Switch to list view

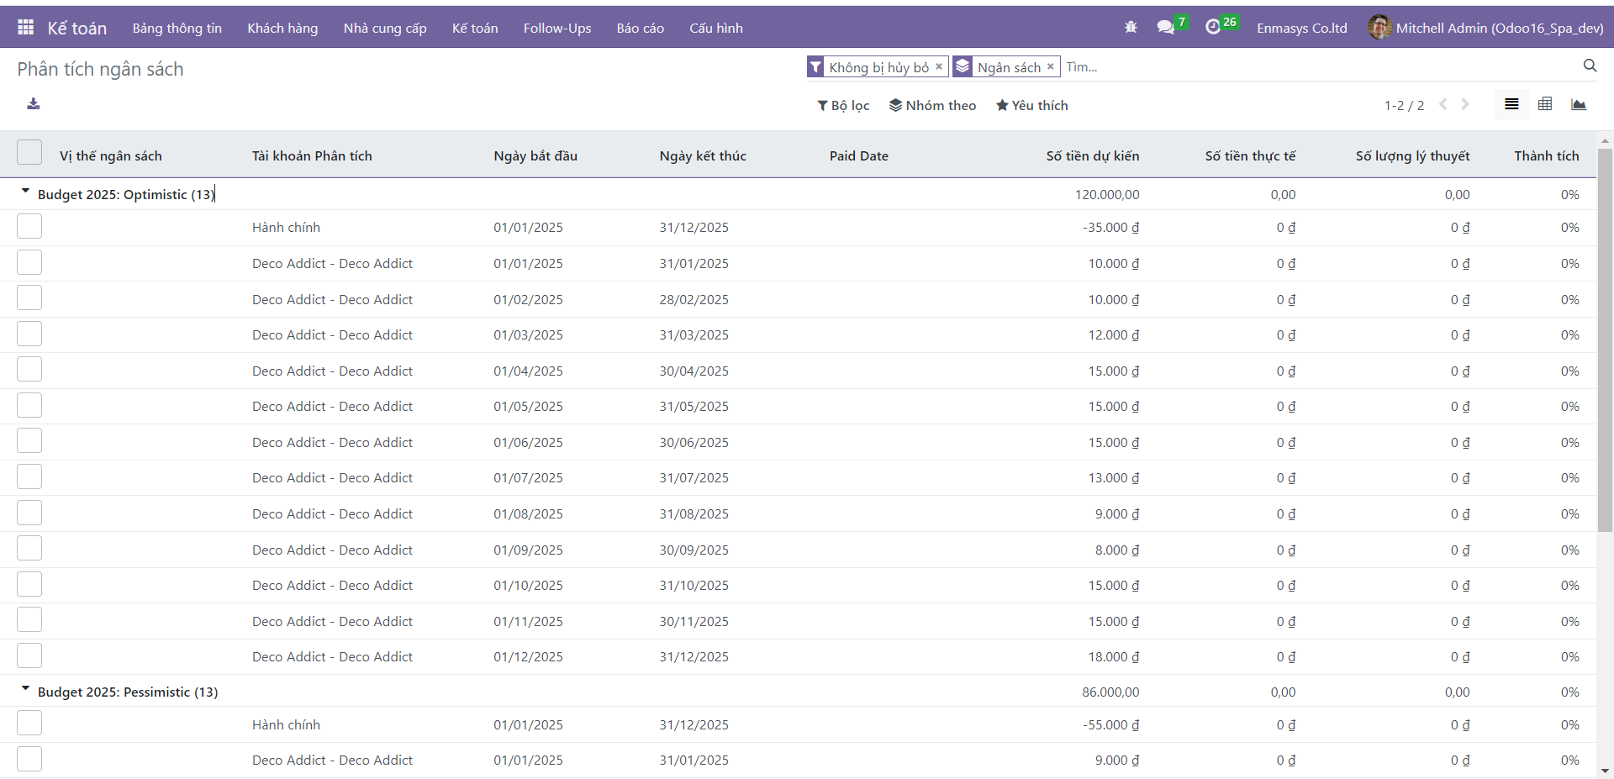1511,104
